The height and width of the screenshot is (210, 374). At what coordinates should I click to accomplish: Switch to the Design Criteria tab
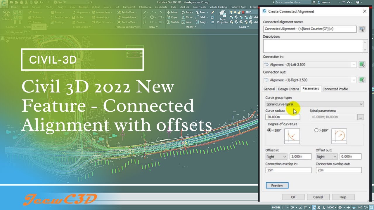pos(288,89)
